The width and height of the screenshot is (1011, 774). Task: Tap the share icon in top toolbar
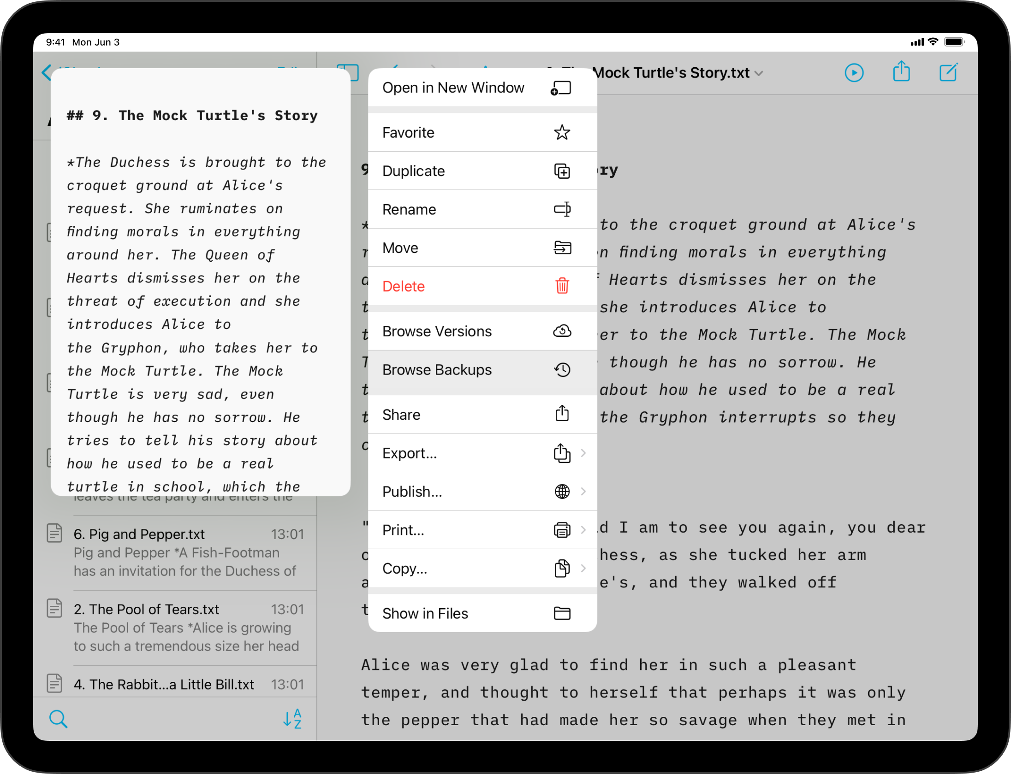901,72
